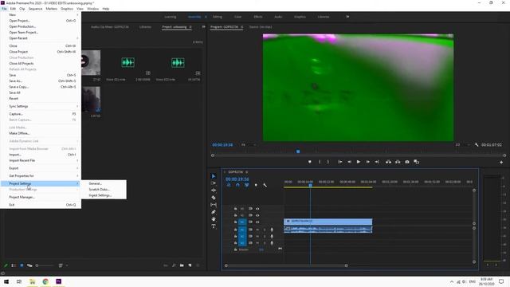Choose Open Project from File menu

(41, 21)
